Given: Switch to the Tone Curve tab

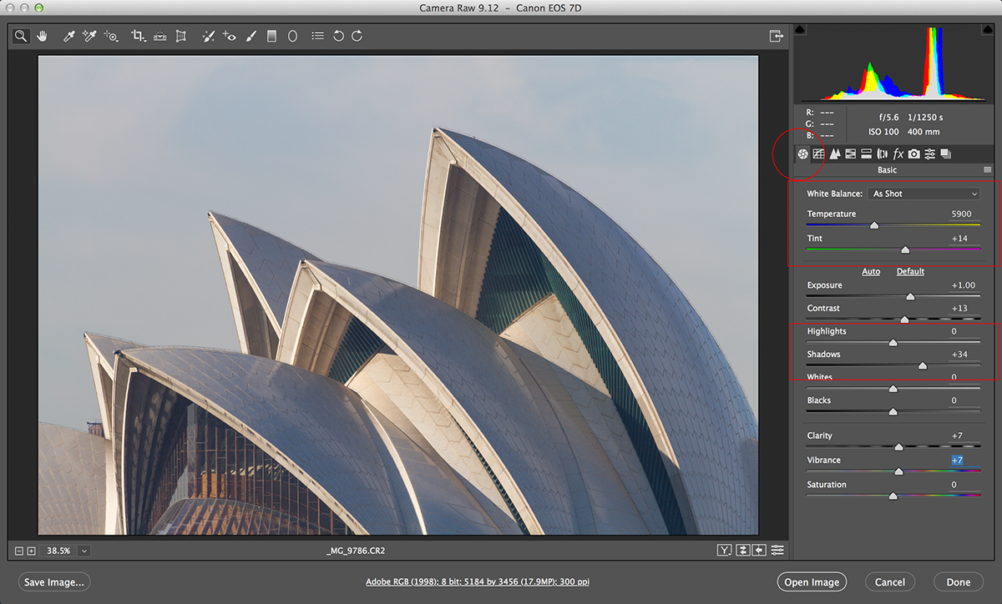Looking at the screenshot, I should (x=818, y=154).
